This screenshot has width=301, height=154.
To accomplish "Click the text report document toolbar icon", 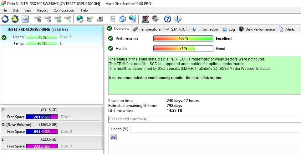I will [113, 19].
